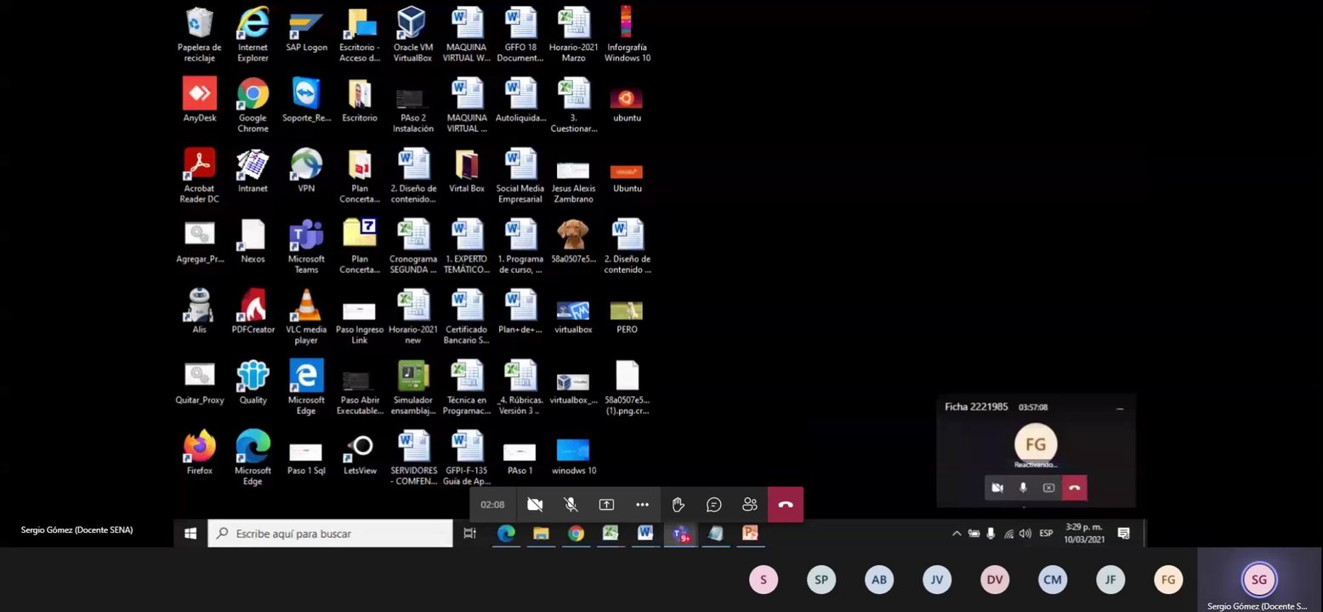Viewport: 1323px width, 612px height.
Task: Toggle microphone in the main meeting control bar
Action: [x=571, y=505]
